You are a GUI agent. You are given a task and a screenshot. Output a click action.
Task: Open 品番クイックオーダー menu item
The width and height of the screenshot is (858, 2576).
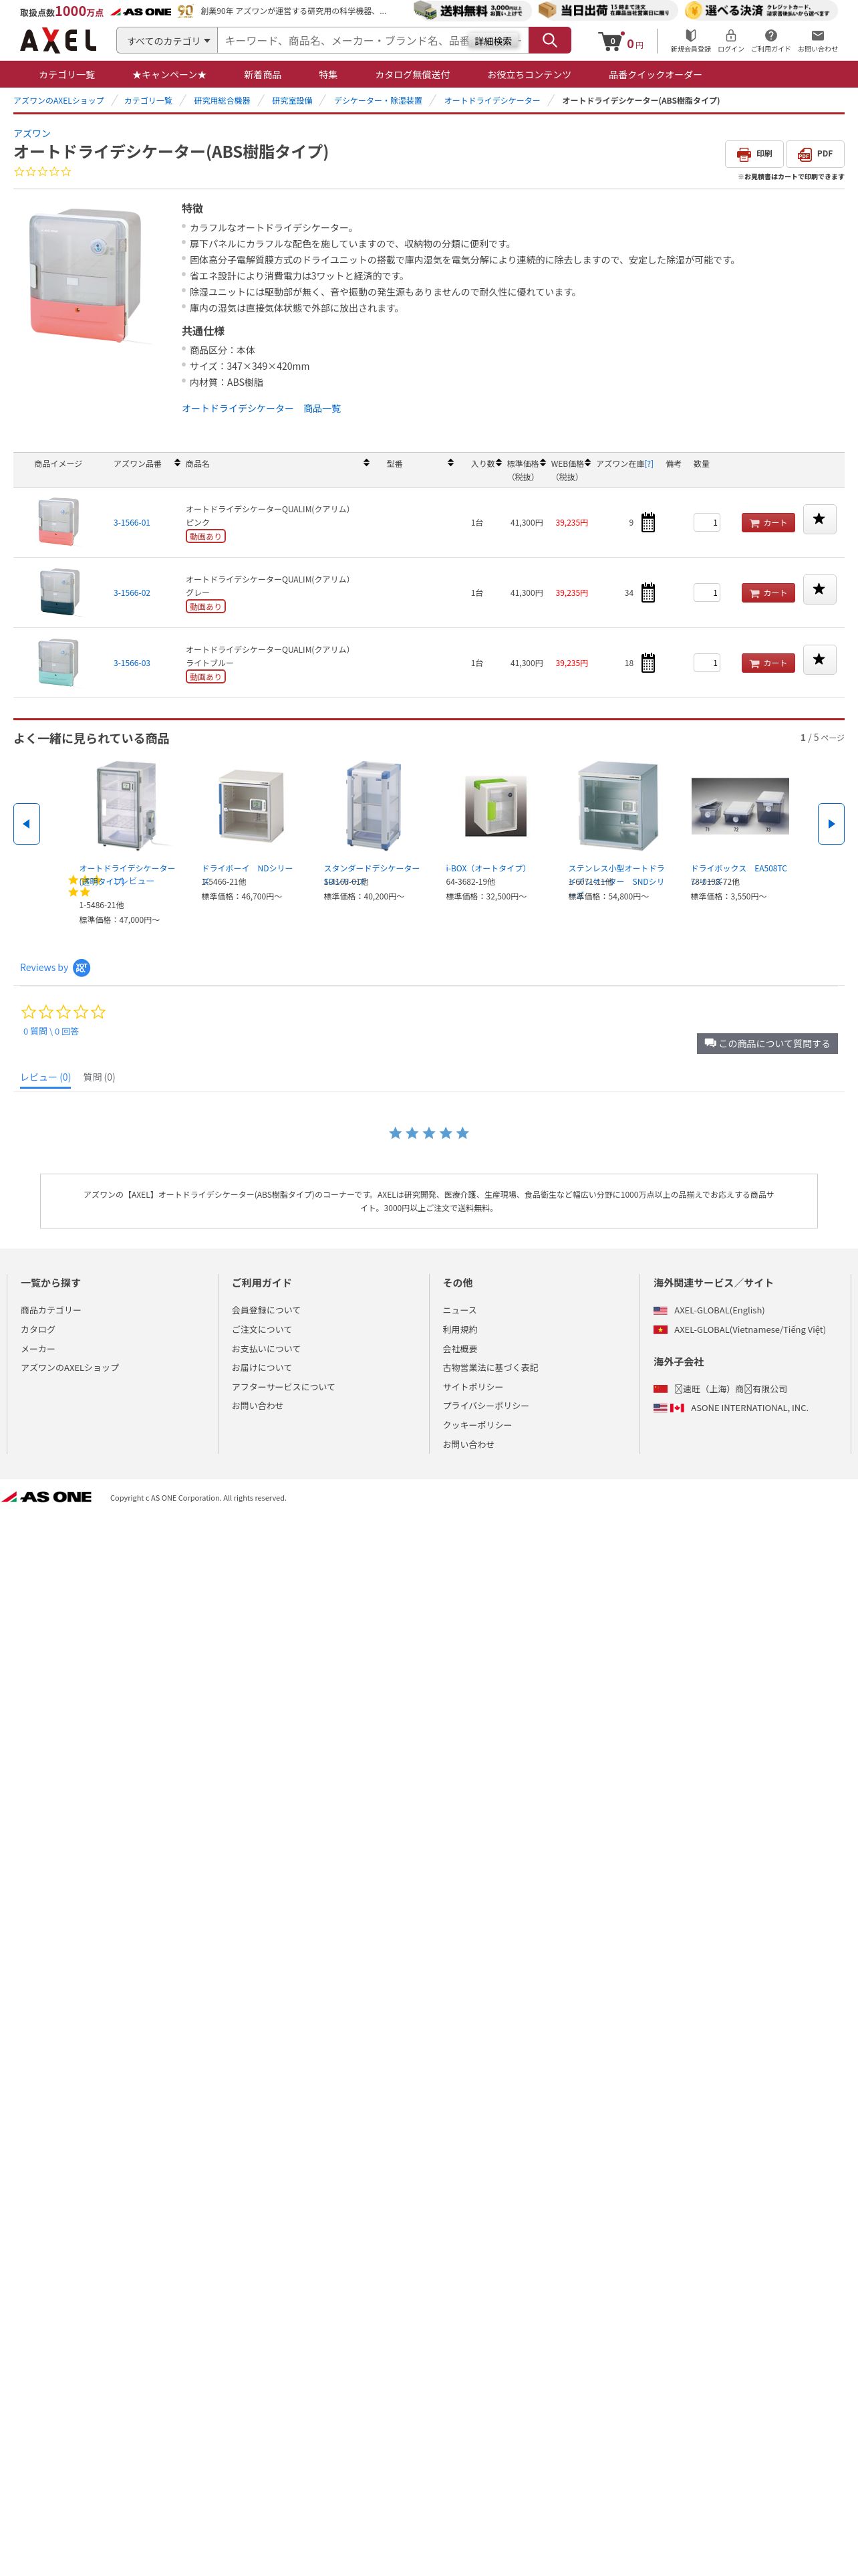(656, 75)
